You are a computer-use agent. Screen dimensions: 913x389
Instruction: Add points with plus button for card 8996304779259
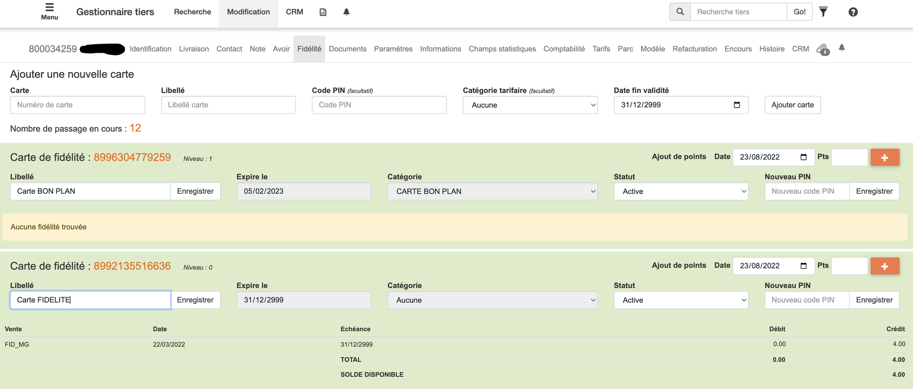coord(885,157)
